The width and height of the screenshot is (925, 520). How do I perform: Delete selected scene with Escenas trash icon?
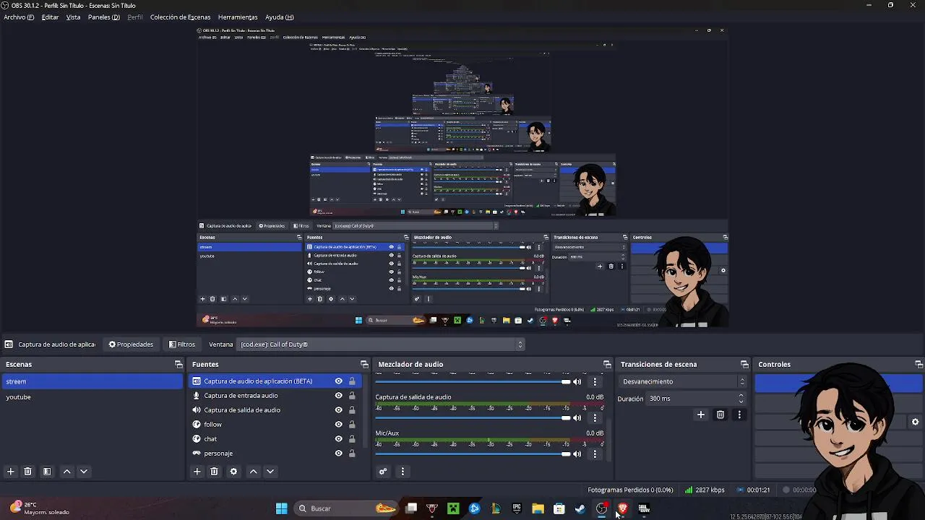tap(27, 472)
